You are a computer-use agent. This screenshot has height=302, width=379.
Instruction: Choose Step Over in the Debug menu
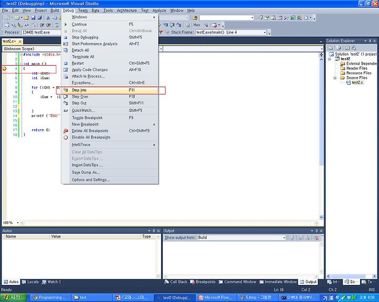(x=109, y=97)
